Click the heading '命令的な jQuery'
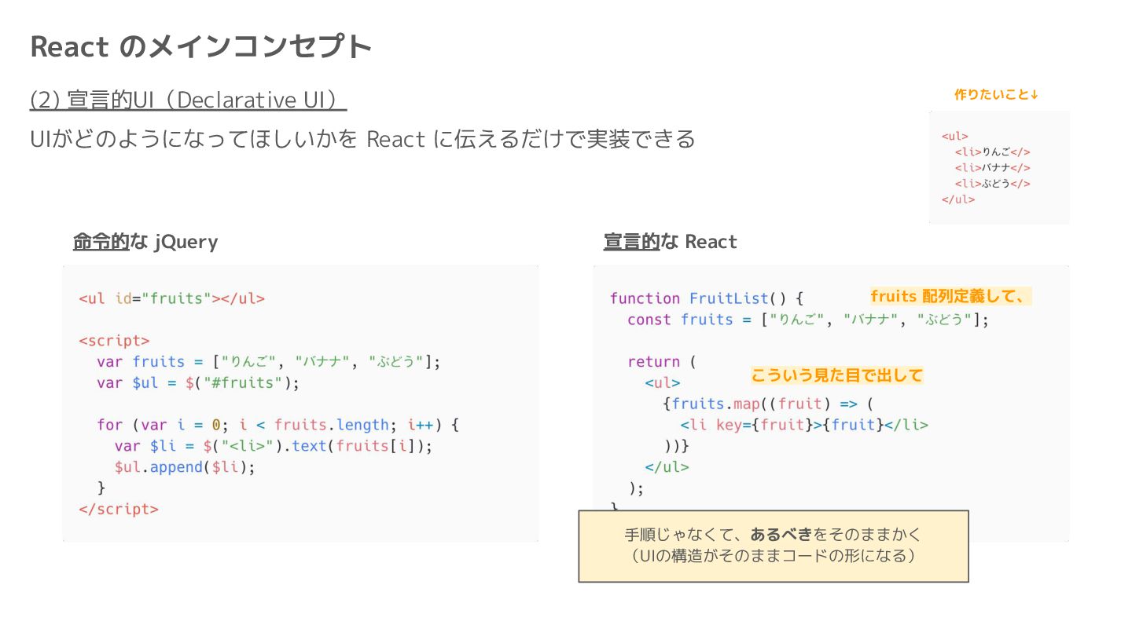Image resolution: width=1132 pixels, height=636 pixels. (145, 242)
